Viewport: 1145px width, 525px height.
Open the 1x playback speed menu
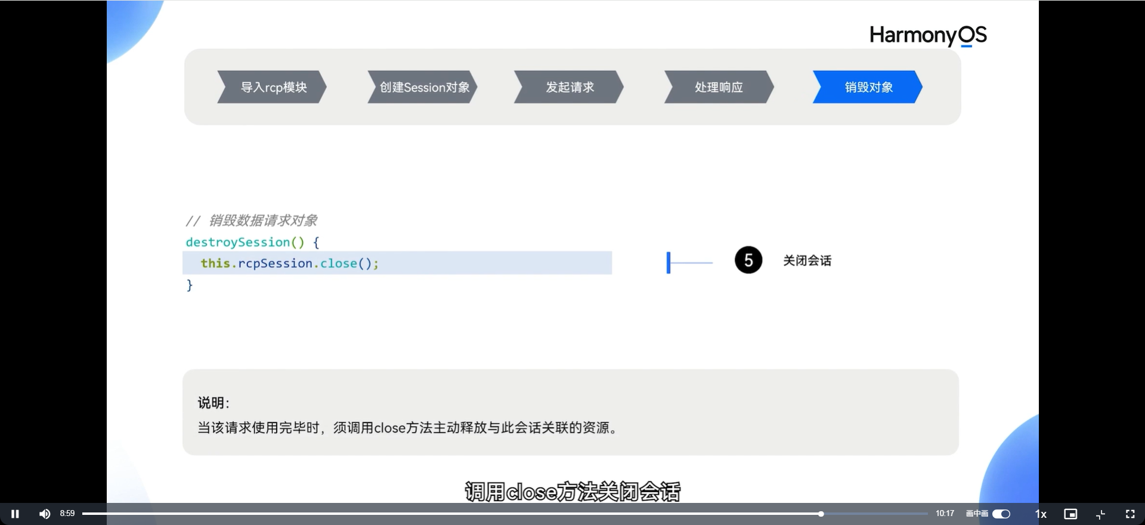coord(1041,514)
